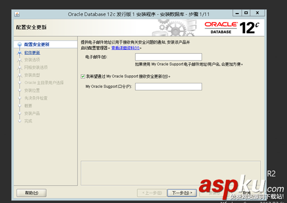Click the 下一步 next button
The width and height of the screenshot is (287, 203).
tap(182, 193)
